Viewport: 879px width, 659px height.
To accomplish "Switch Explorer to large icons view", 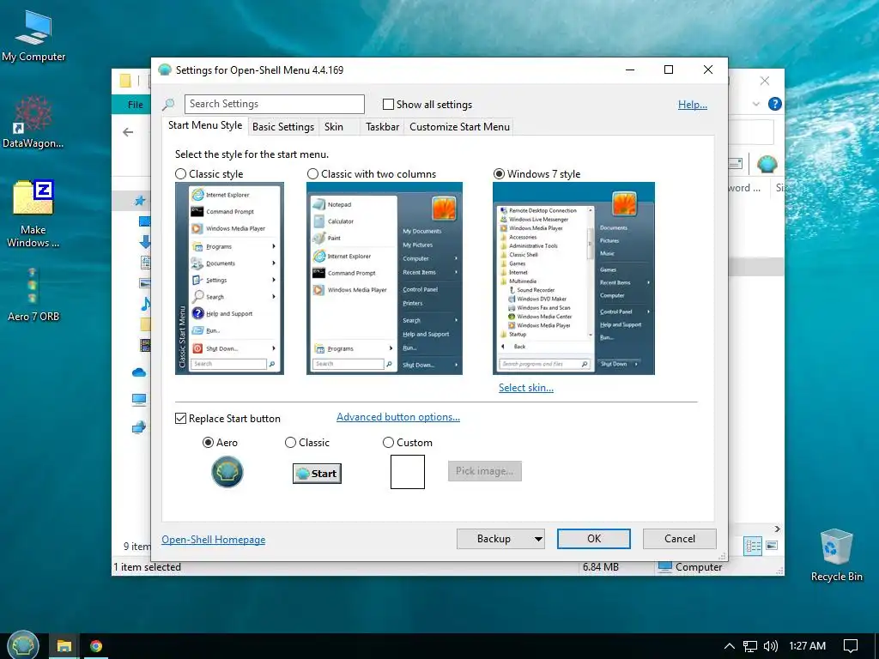I will [772, 546].
